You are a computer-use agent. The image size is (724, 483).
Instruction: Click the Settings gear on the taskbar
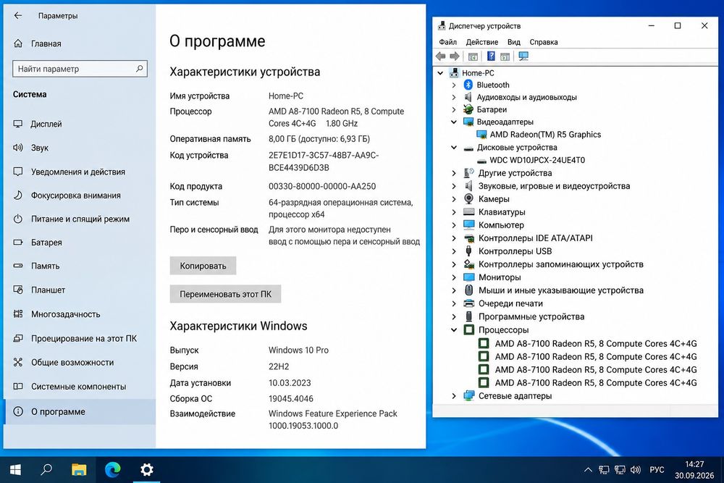147,470
